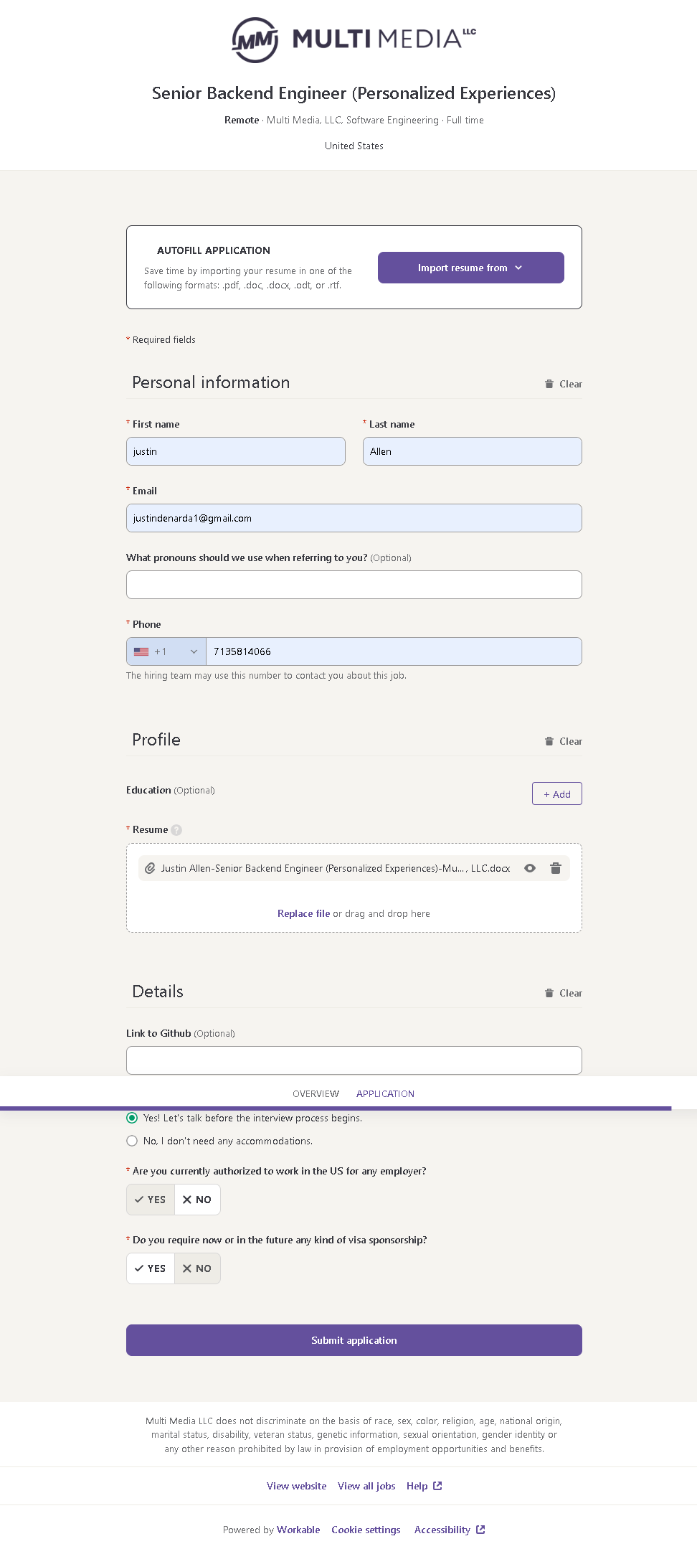Clear the Profile section
Image resolution: width=697 pixels, height=1554 pixels.
coord(564,741)
